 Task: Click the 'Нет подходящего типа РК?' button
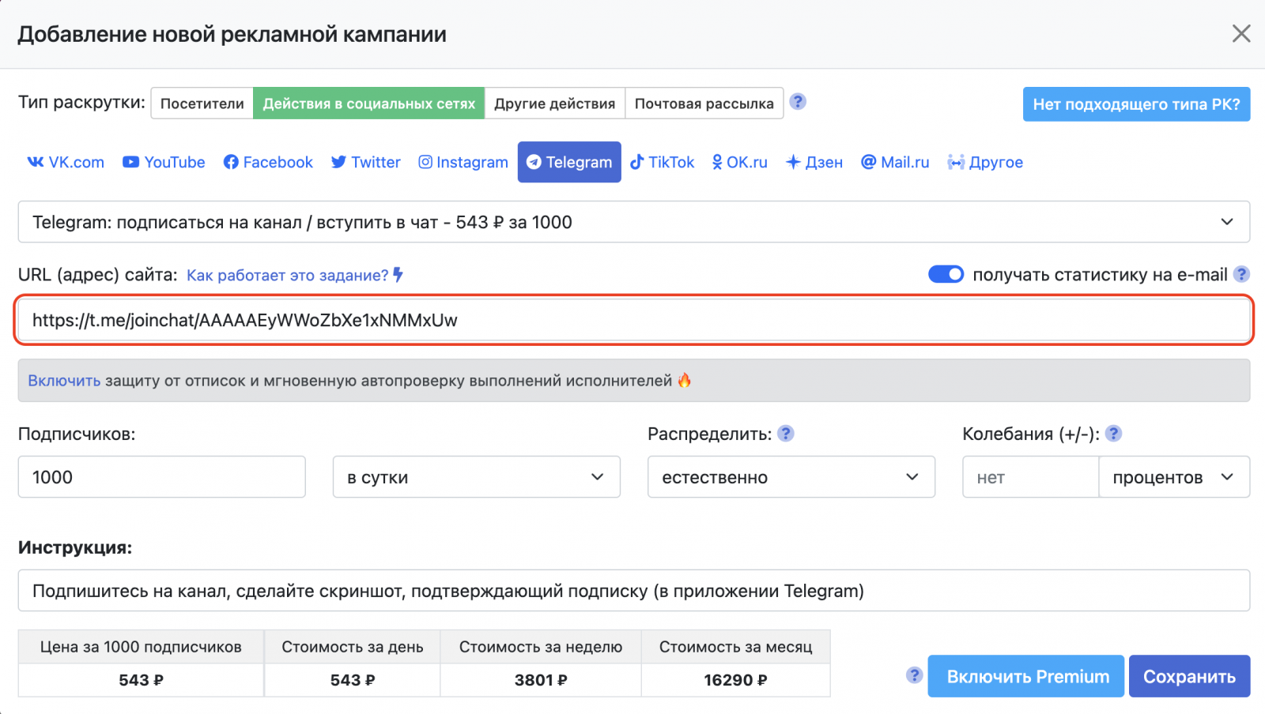click(1136, 104)
